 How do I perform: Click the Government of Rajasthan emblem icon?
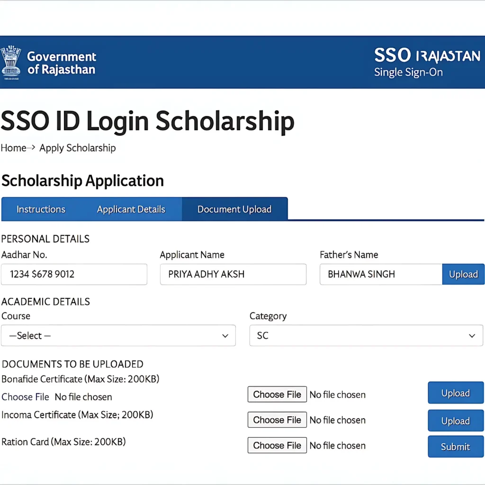(11, 63)
